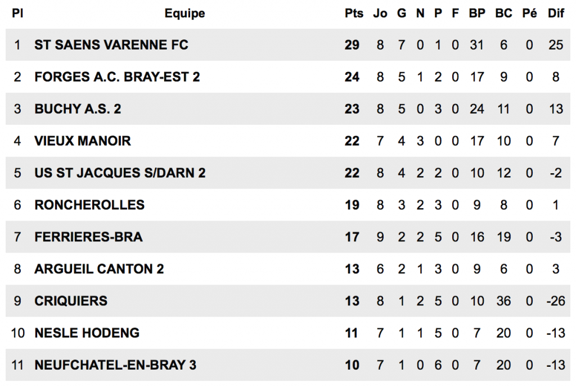Open ARGUEIL CANTON 2 team entry
This screenshot has height=387, width=576.
click(99, 269)
